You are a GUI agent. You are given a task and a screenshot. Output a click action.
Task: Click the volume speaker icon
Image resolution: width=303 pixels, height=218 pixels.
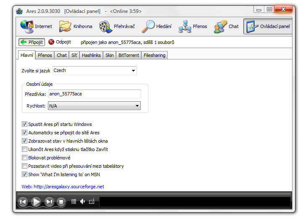[x=82, y=201]
